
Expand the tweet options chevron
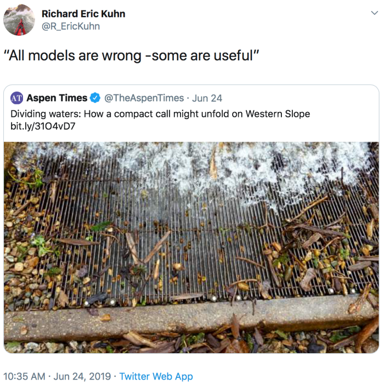pyautogui.click(x=374, y=13)
